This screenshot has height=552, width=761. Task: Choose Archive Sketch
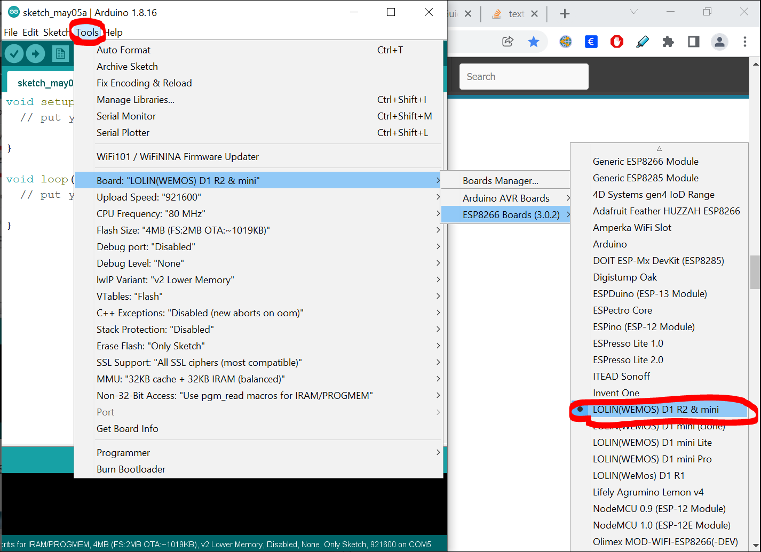258,66
